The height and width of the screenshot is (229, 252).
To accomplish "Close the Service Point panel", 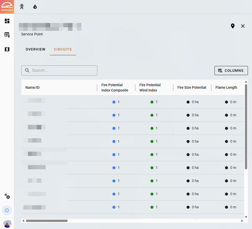I will click(243, 26).
